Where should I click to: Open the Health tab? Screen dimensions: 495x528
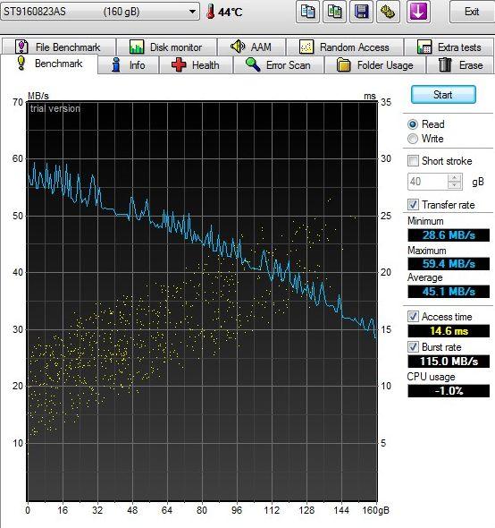point(196,64)
